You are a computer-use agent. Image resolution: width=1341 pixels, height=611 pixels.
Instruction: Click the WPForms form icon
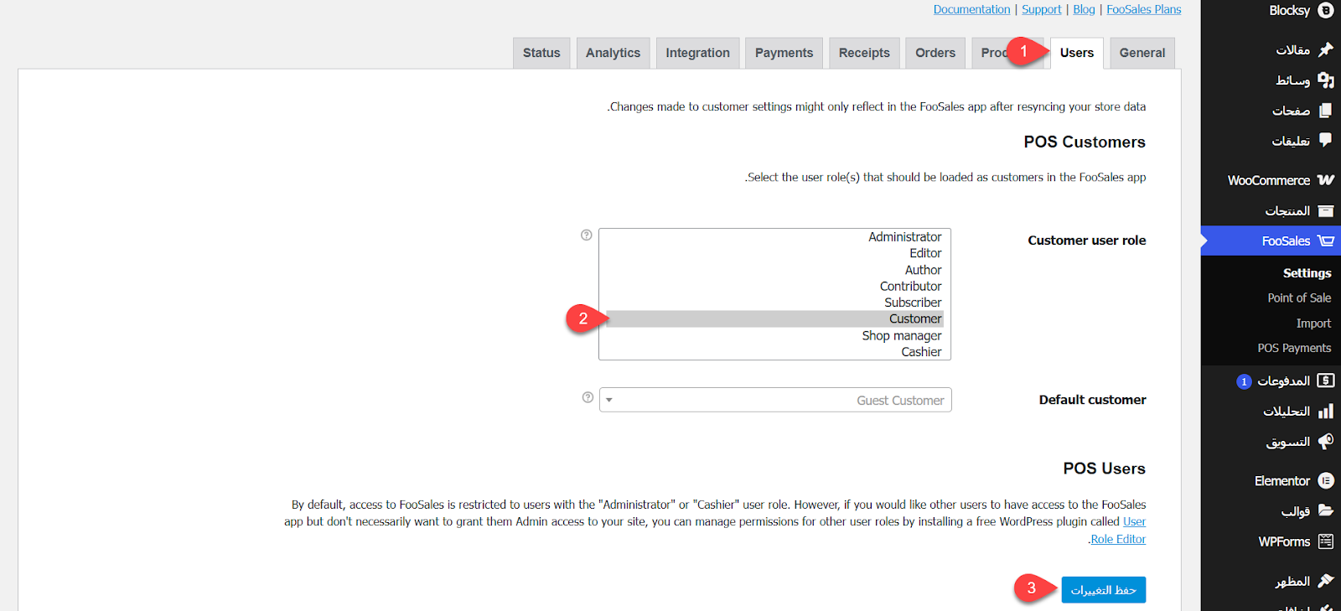[1326, 541]
